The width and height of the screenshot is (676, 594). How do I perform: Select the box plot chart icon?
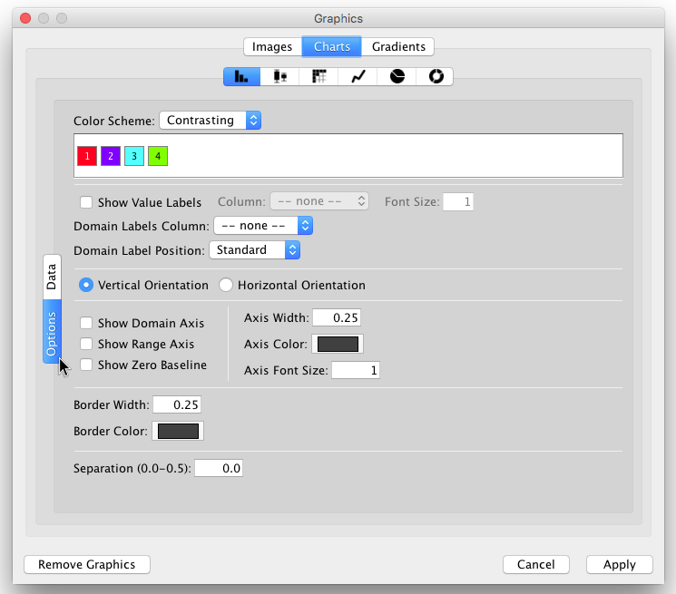click(x=280, y=77)
